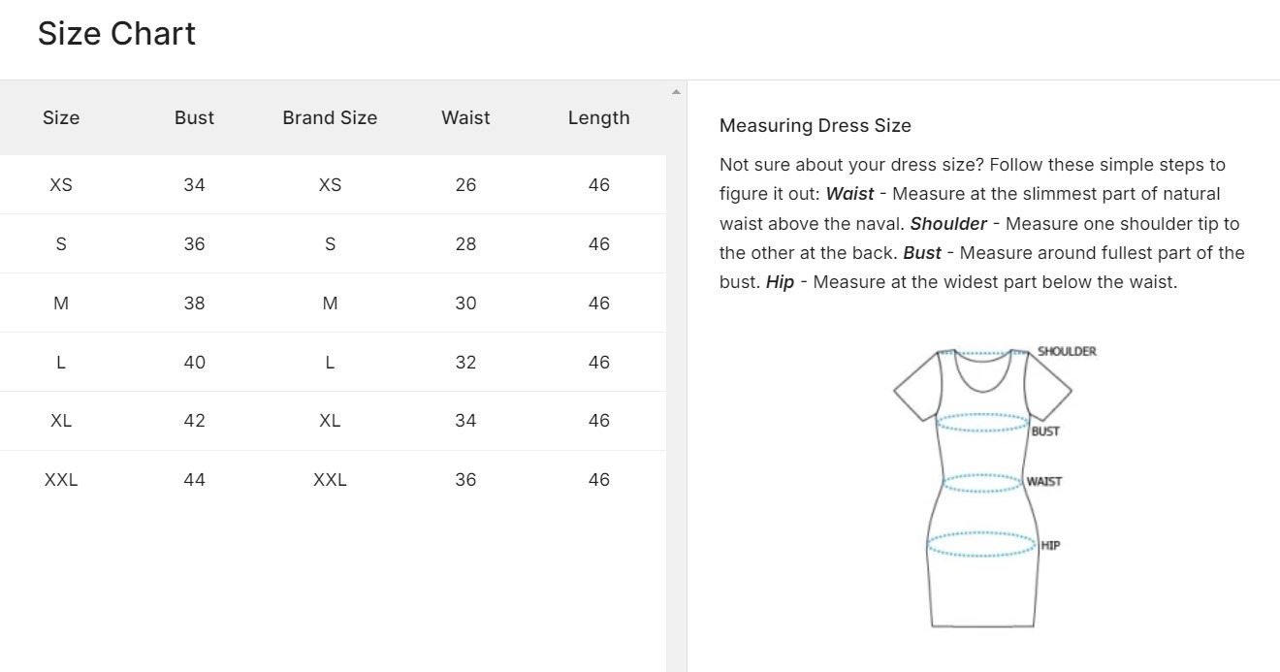Screen dimensions: 1280x672
Task: Select the XXL size row
Action: [x=333, y=479]
